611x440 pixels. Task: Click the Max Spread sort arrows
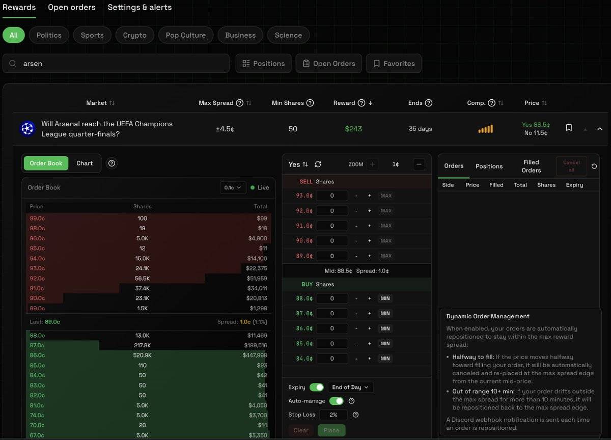[249, 103]
